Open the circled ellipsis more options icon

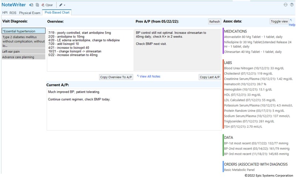285,5
